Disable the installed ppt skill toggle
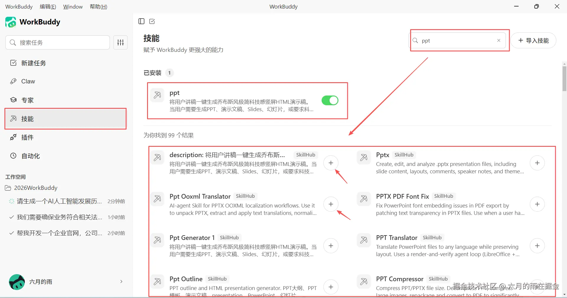 [330, 101]
